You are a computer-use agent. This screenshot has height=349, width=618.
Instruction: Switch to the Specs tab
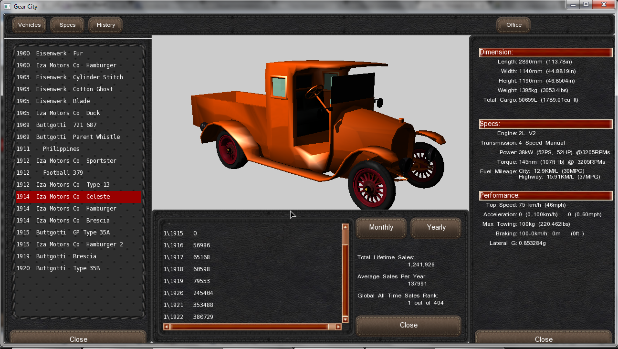(x=67, y=25)
